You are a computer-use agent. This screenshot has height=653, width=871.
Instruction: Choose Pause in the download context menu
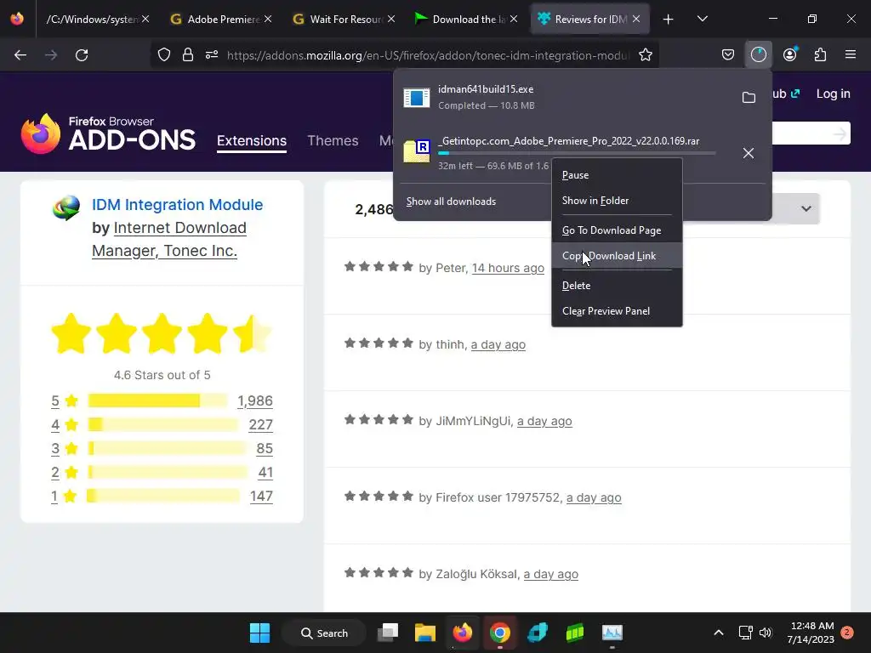click(617, 175)
